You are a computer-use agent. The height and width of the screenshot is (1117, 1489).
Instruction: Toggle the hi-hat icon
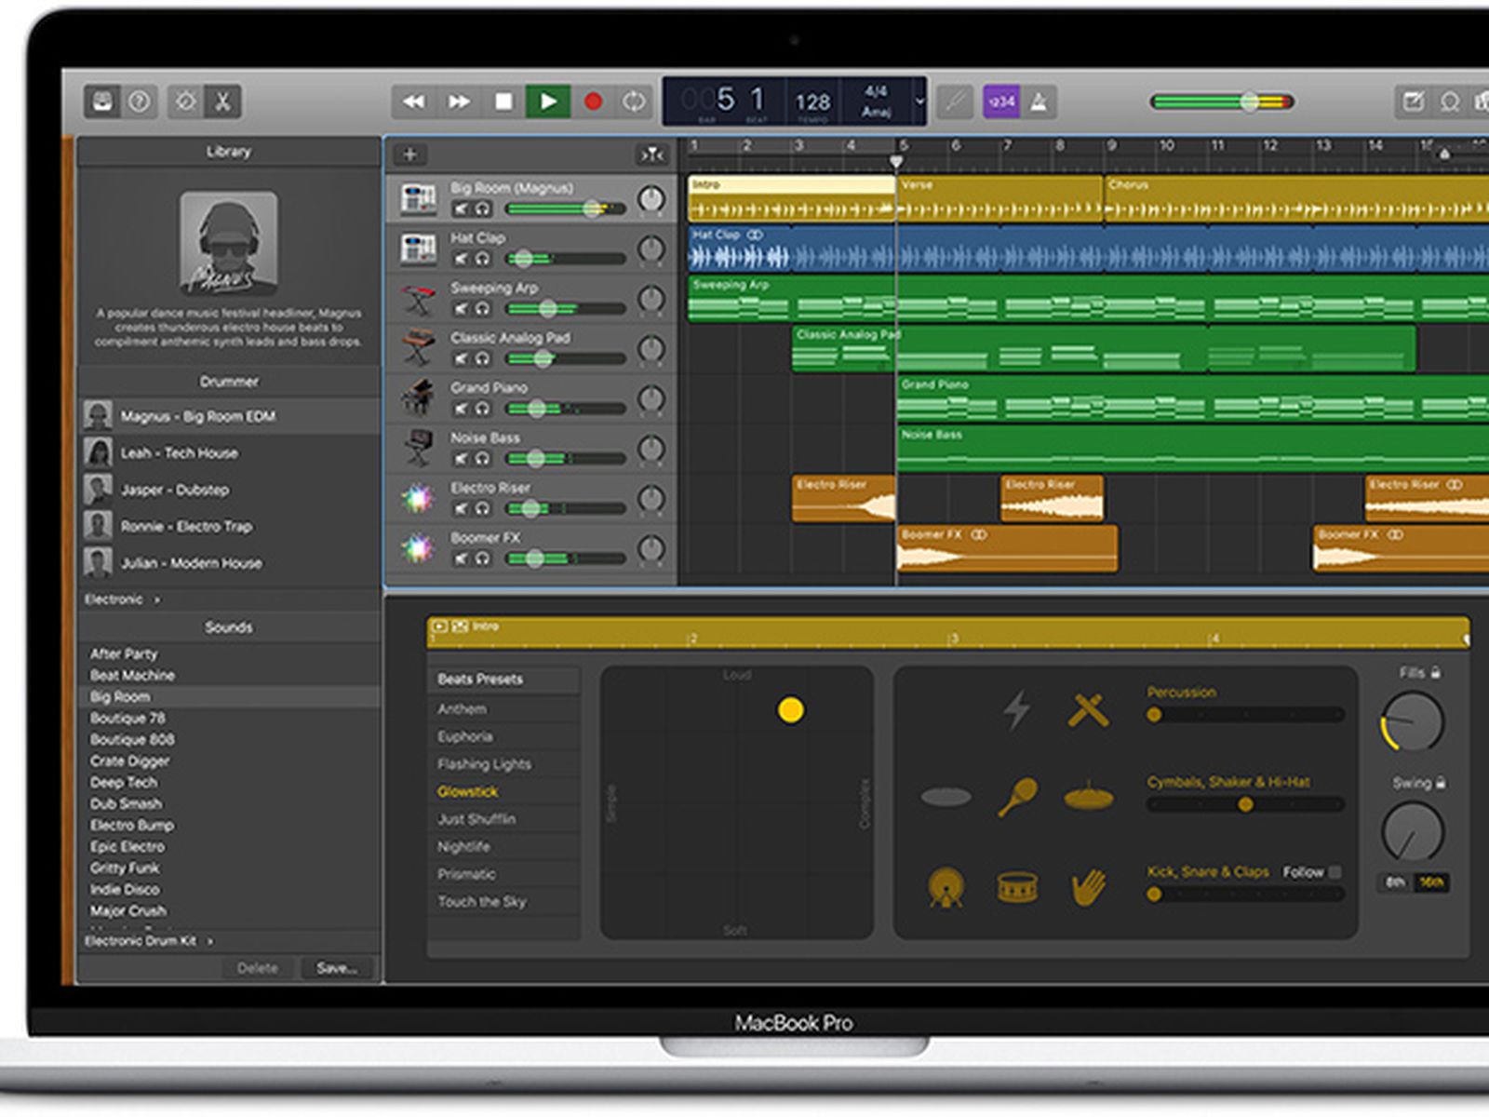[1088, 796]
